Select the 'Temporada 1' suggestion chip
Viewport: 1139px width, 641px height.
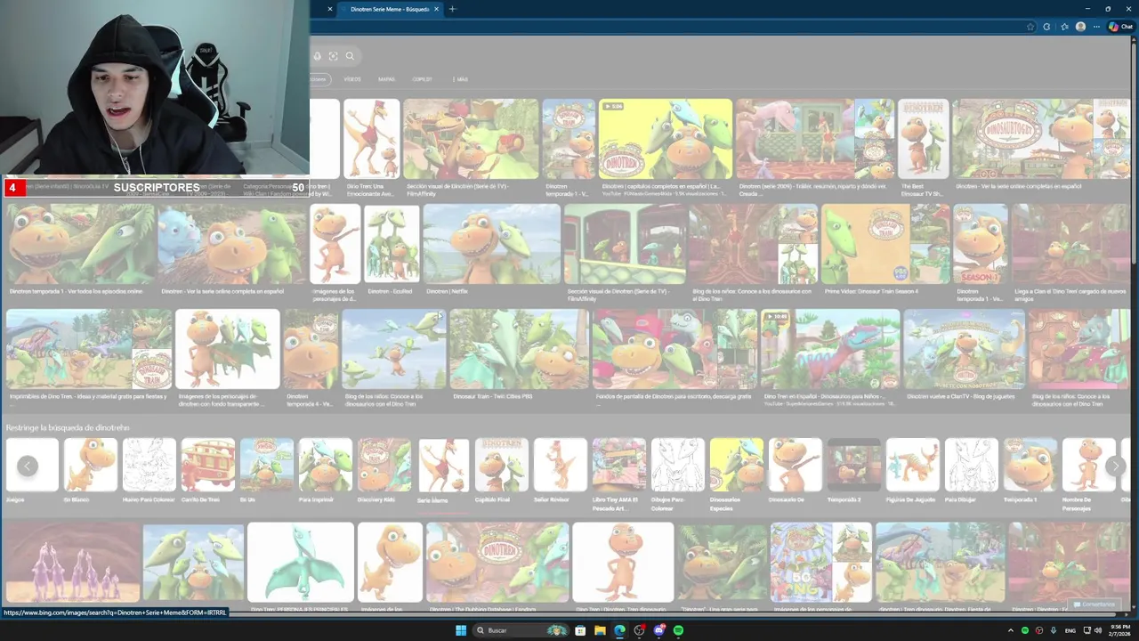click(x=1030, y=470)
